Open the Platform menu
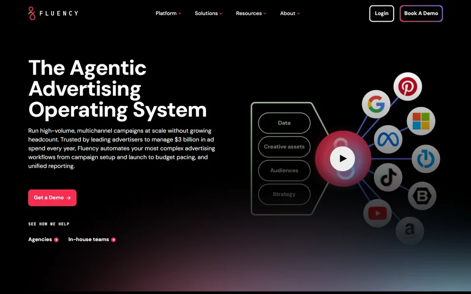Viewport: 471px width, 294px height. (x=168, y=13)
